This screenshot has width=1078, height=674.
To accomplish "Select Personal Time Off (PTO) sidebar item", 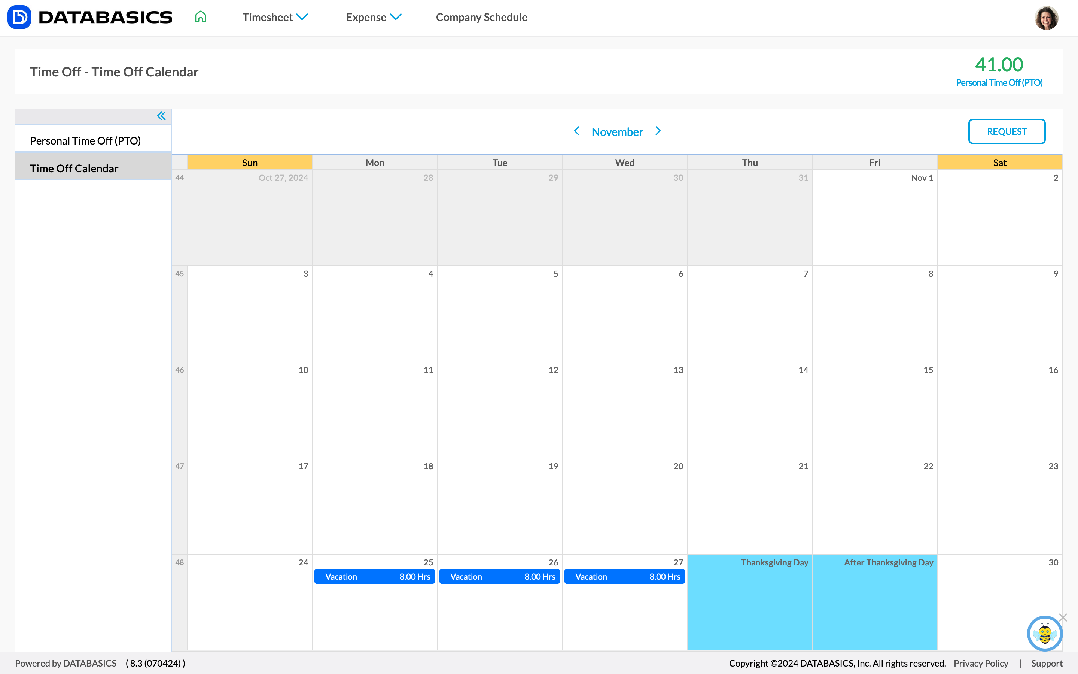I will pos(85,141).
